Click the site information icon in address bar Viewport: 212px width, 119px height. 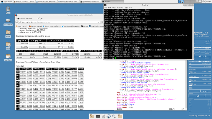tap(20, 22)
